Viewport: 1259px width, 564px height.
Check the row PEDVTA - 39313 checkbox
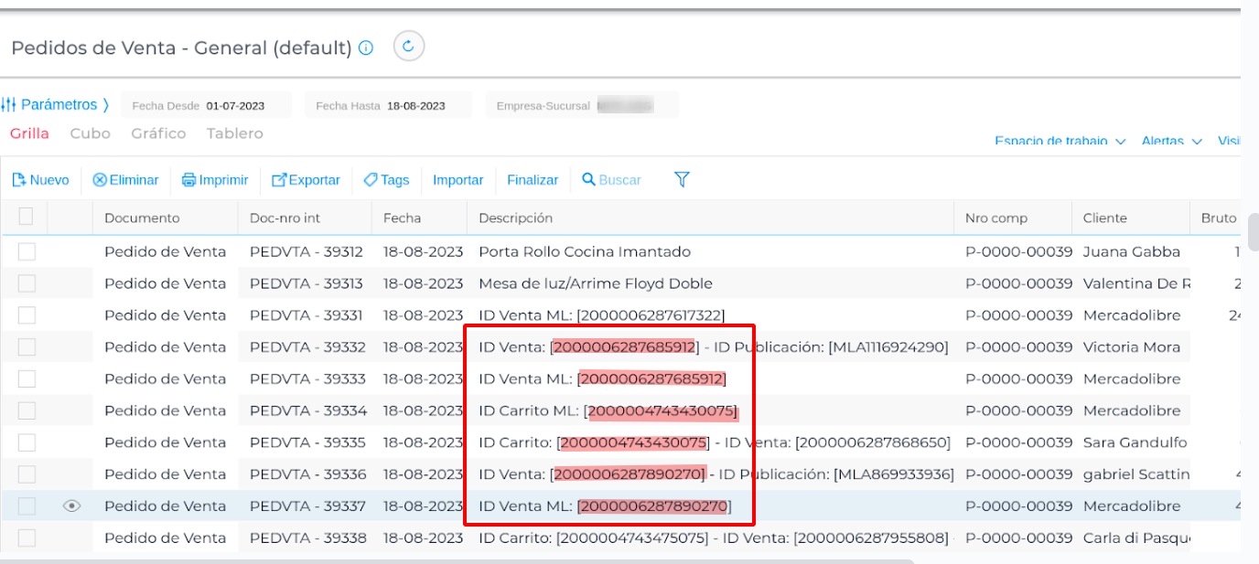27,283
